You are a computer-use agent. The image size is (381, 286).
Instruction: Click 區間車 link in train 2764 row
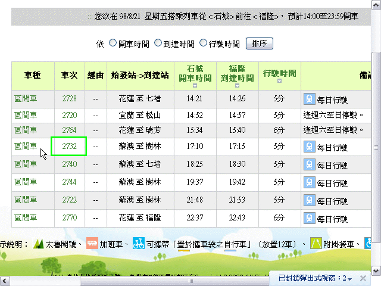26,130
